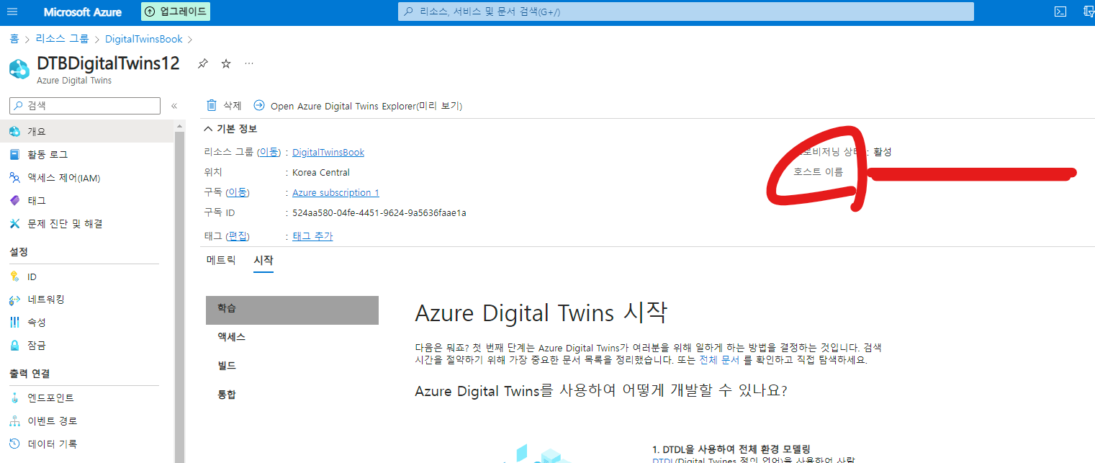This screenshot has width=1095, height=463.
Task: Open the Azure subscription 1 link
Action: click(335, 192)
